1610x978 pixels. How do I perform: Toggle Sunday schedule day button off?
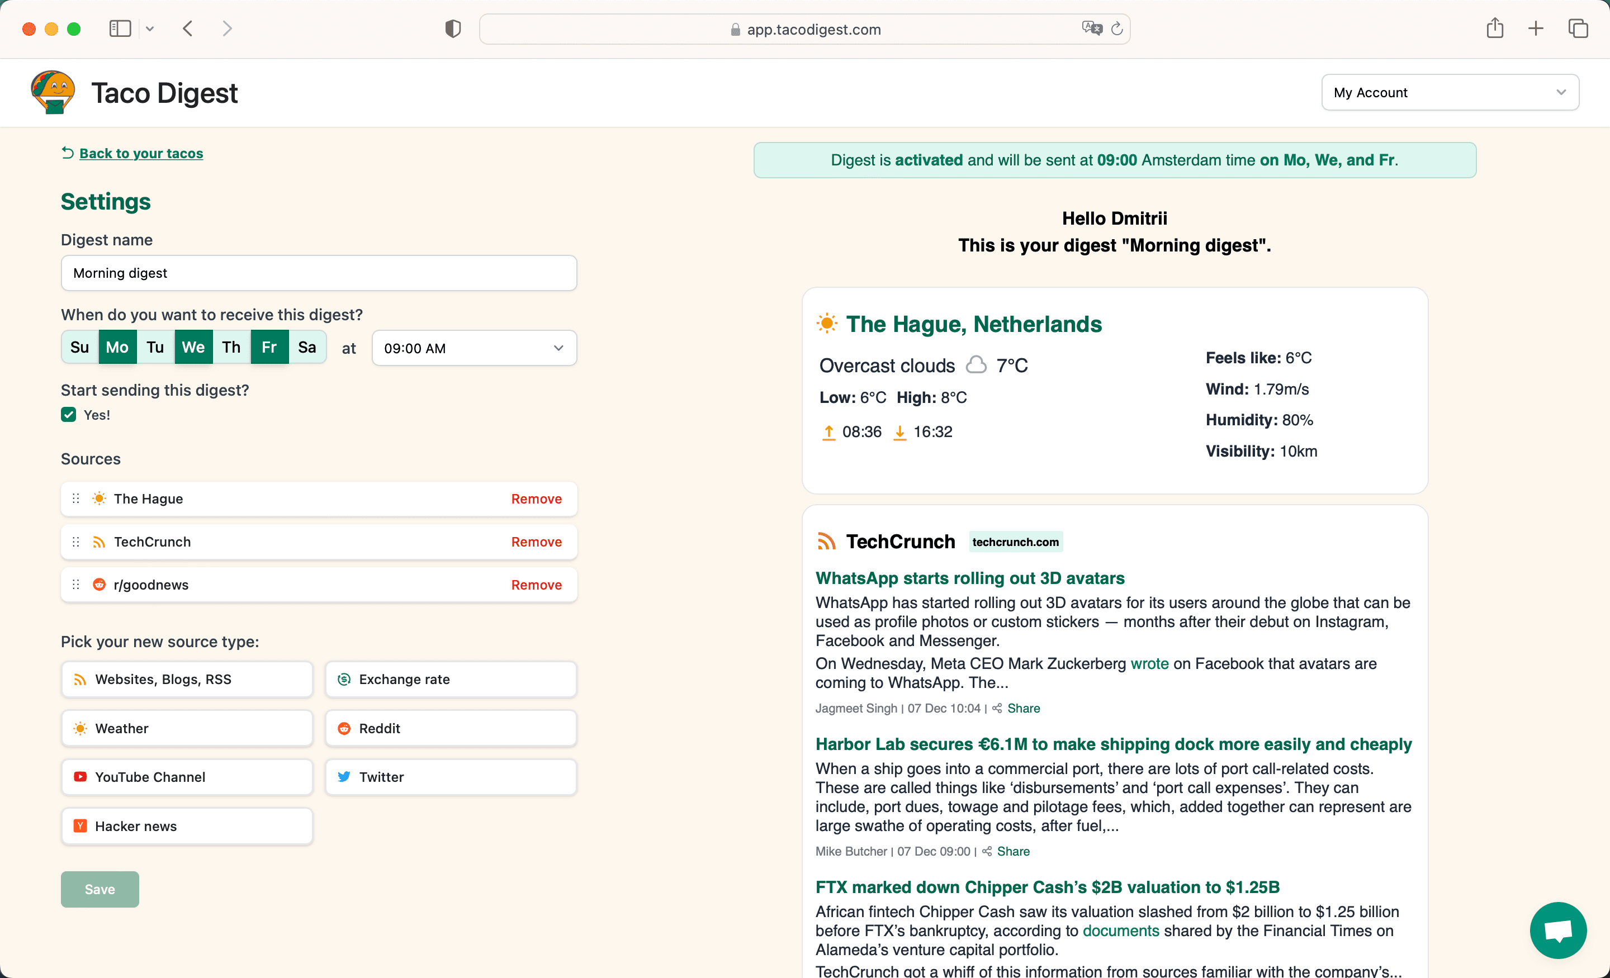pyautogui.click(x=78, y=345)
